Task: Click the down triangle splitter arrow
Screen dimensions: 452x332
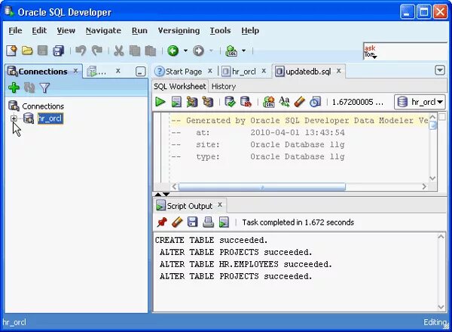Action: [166, 194]
